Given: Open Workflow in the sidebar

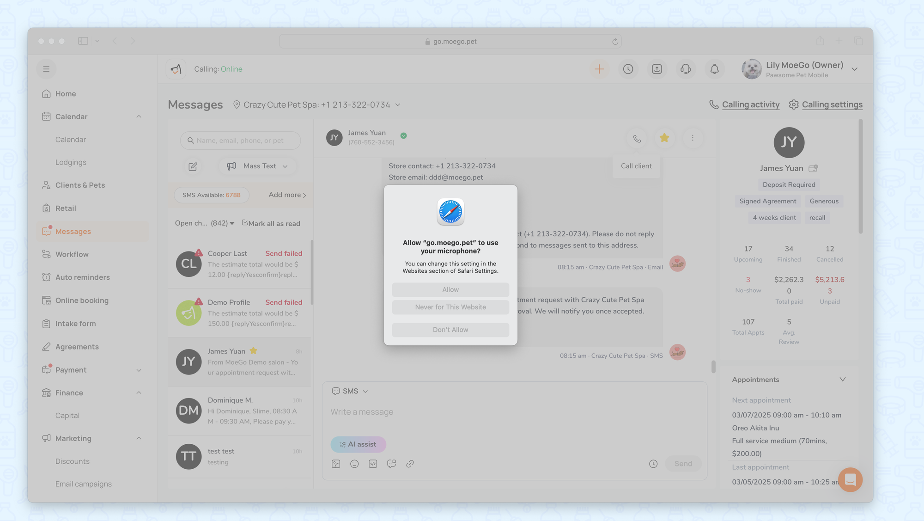Looking at the screenshot, I should click(x=72, y=254).
